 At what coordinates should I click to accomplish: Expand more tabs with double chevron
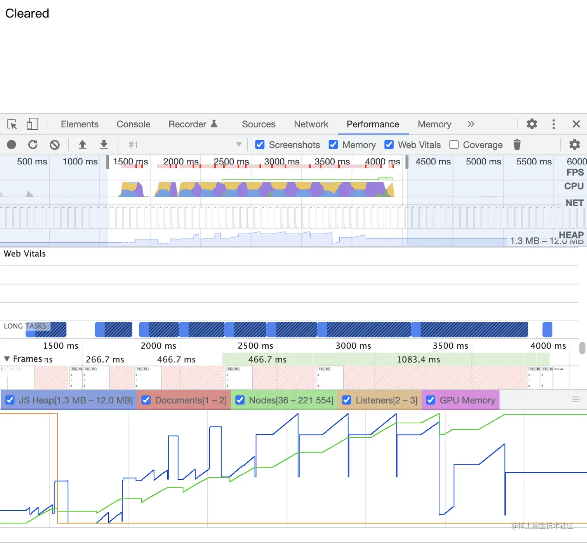(471, 124)
